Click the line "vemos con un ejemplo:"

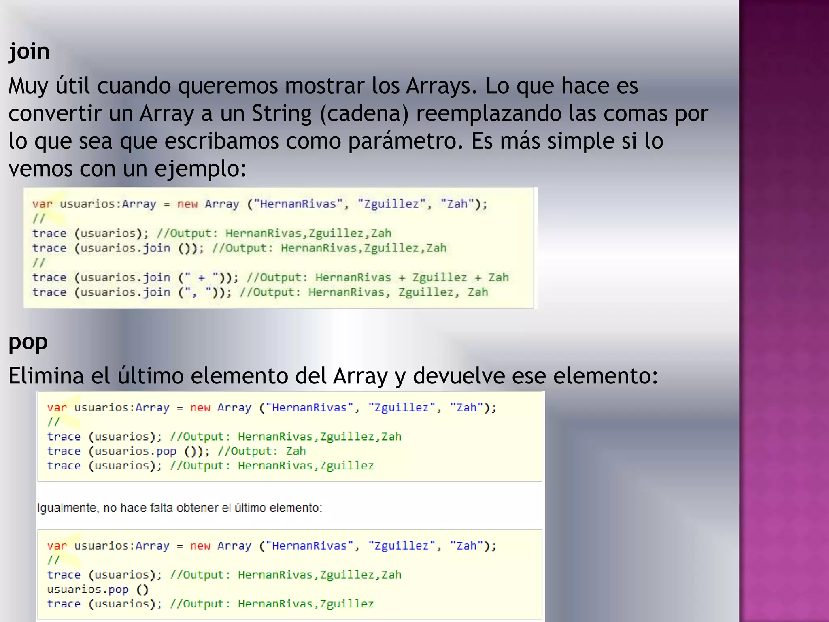tap(127, 168)
